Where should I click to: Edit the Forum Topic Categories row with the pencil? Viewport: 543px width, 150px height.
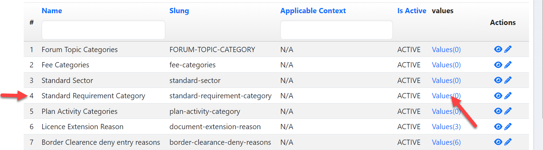pos(508,49)
